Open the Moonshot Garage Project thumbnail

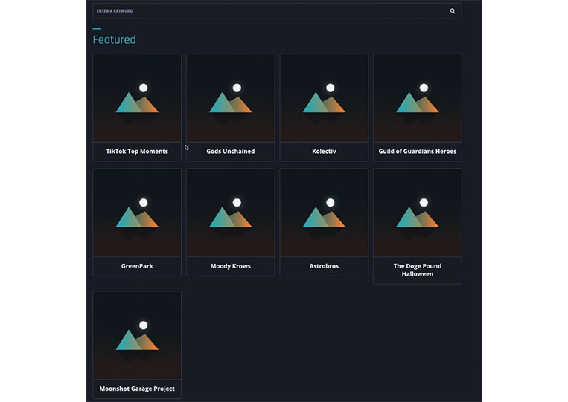pos(137,335)
